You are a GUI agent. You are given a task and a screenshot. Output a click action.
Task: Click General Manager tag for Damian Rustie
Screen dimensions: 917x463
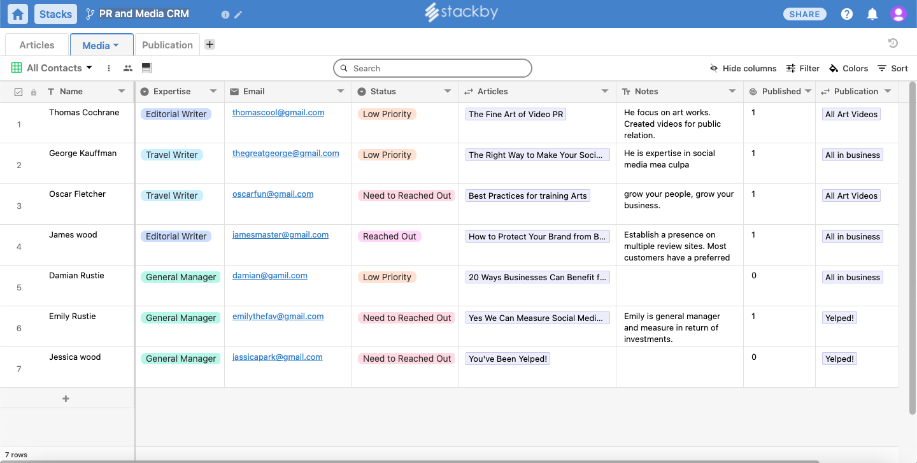[181, 277]
